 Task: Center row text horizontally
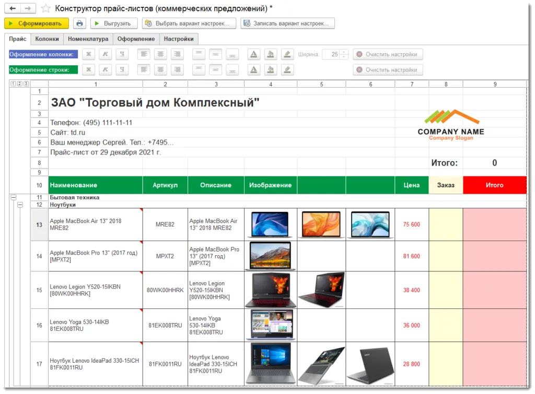pyautogui.click(x=160, y=70)
